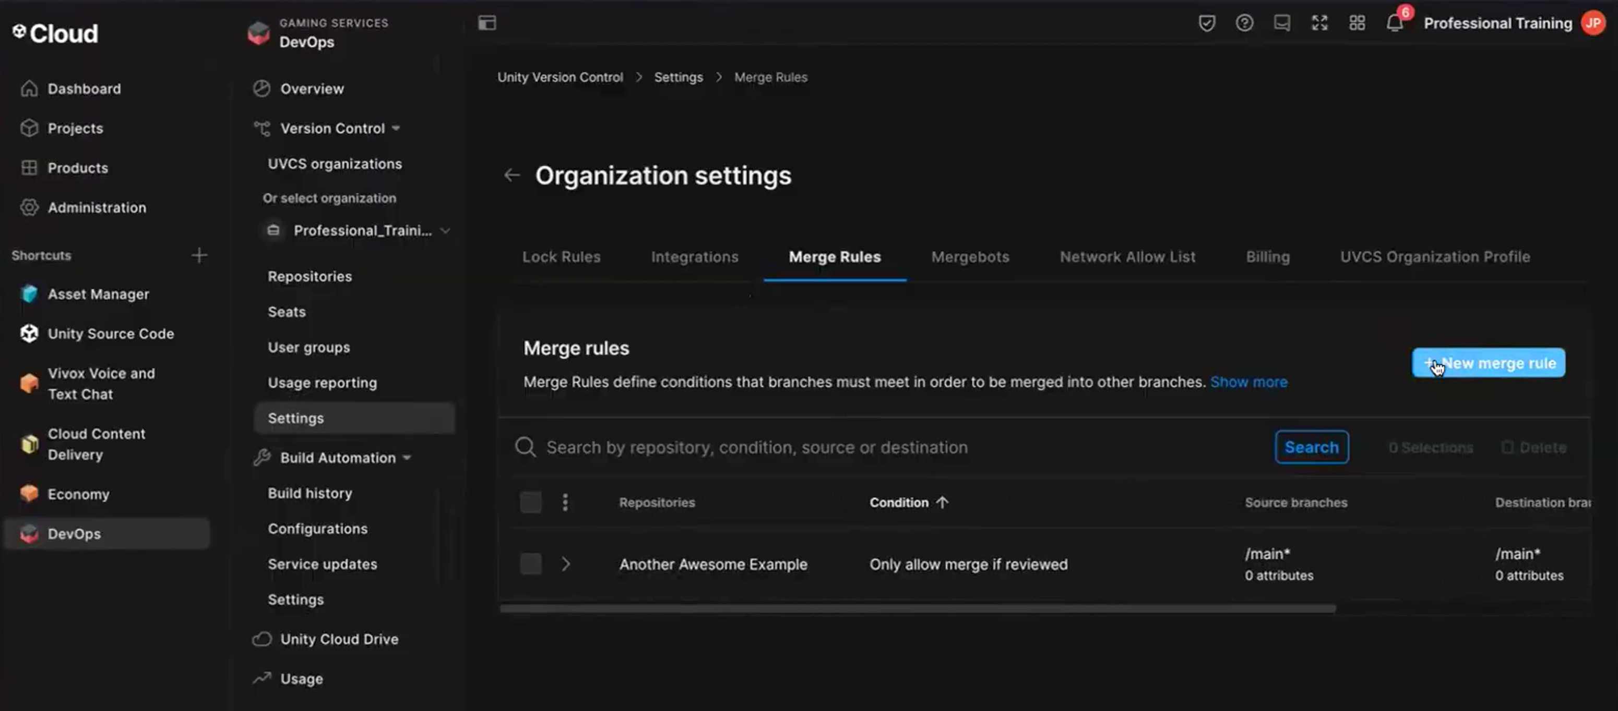The width and height of the screenshot is (1618, 711).
Task: Open the apps grid icon
Action: point(1358,23)
